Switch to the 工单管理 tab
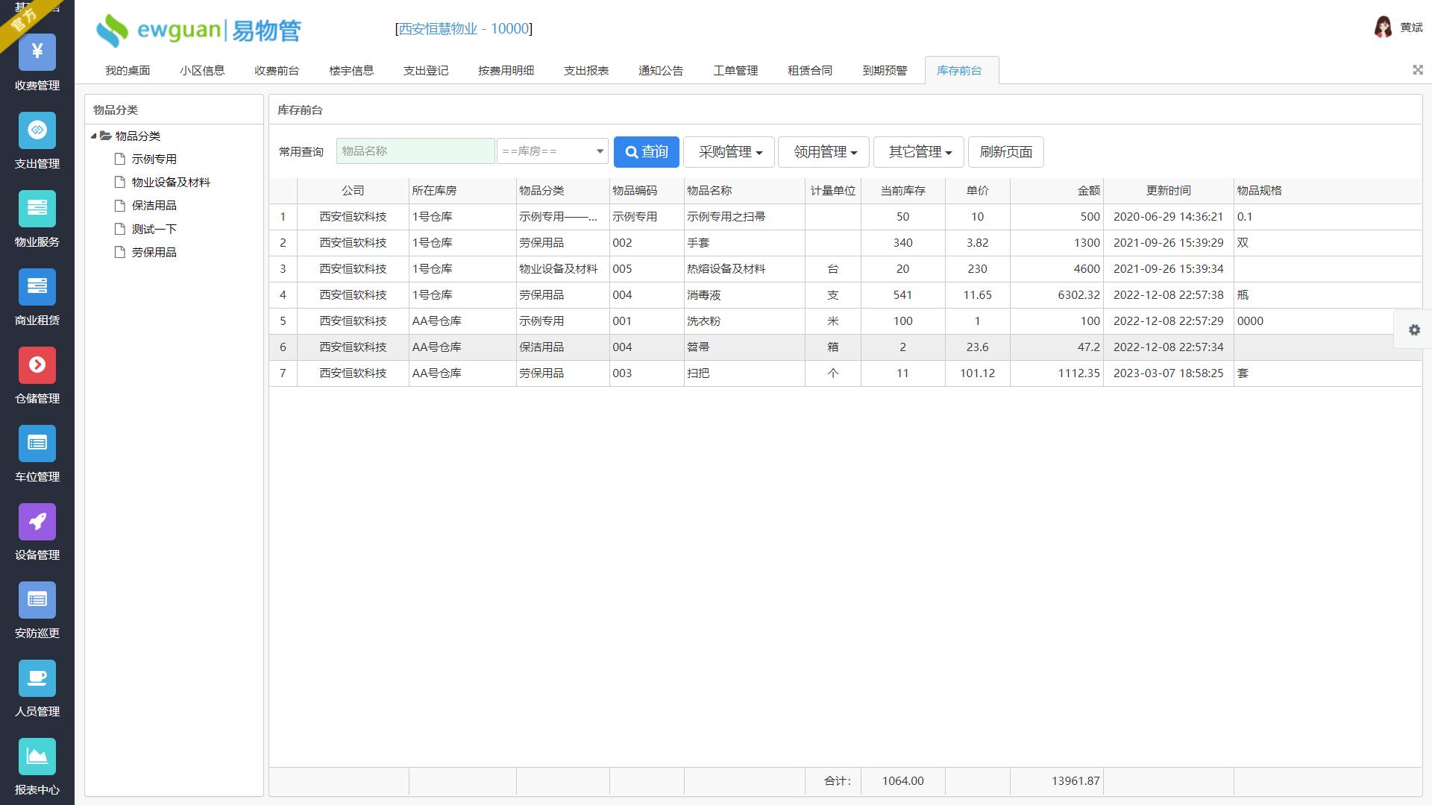This screenshot has width=1432, height=805. point(735,71)
